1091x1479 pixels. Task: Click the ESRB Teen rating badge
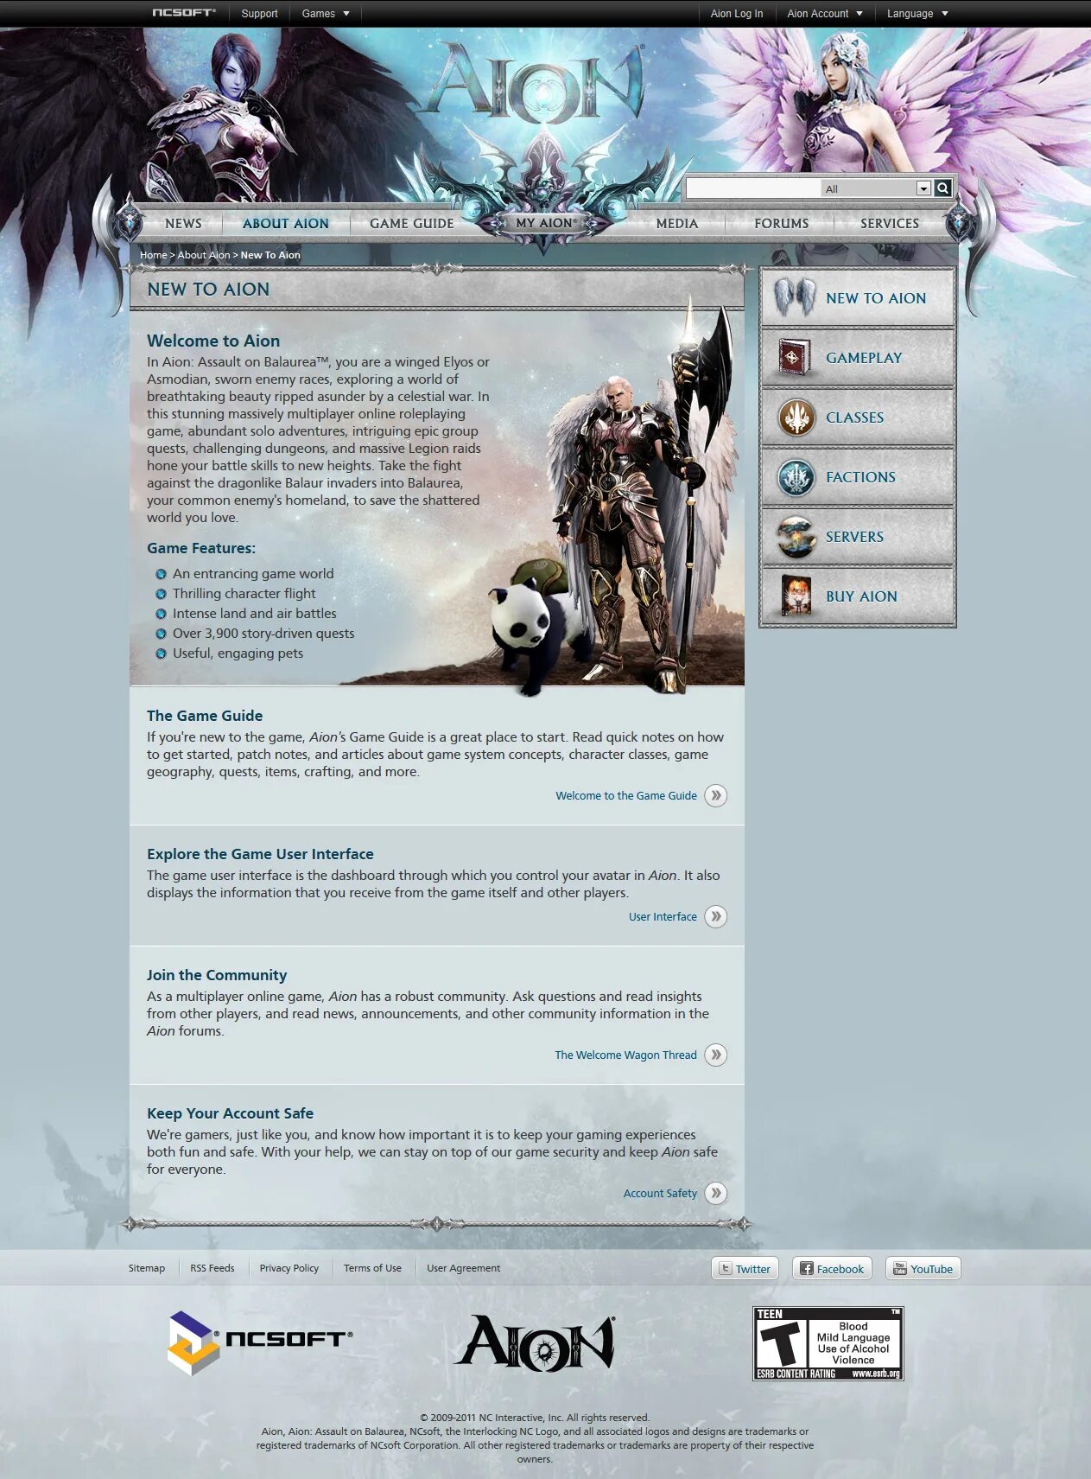click(x=828, y=1343)
